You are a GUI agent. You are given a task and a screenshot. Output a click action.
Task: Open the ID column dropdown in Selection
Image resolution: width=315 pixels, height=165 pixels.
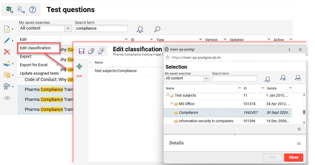click(263, 88)
